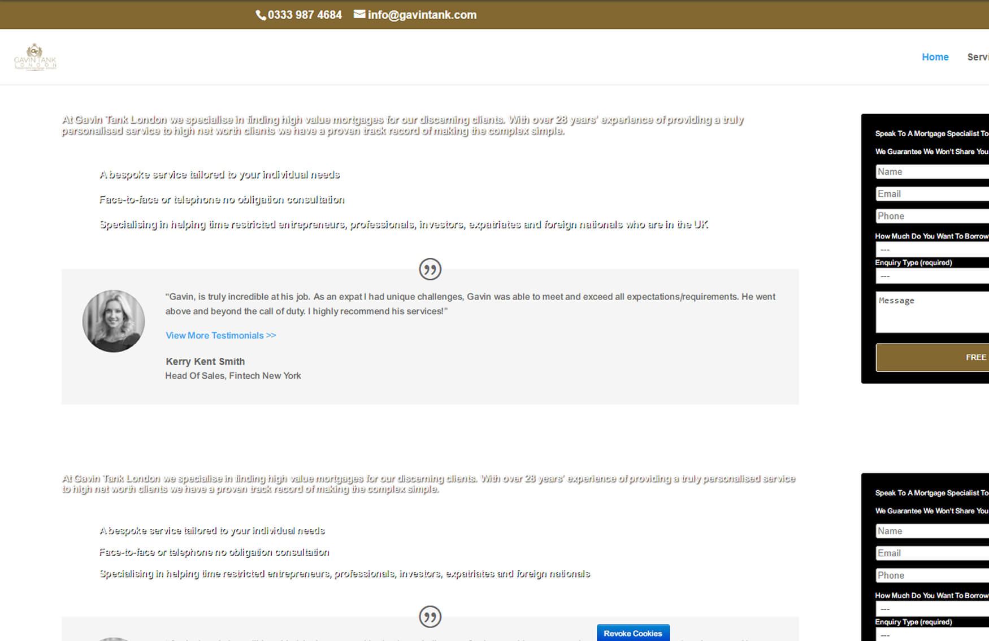Click the Name field in the lower form
The image size is (989, 641).
pyautogui.click(x=932, y=531)
